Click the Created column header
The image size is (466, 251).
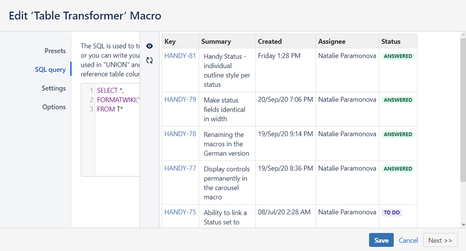270,42
